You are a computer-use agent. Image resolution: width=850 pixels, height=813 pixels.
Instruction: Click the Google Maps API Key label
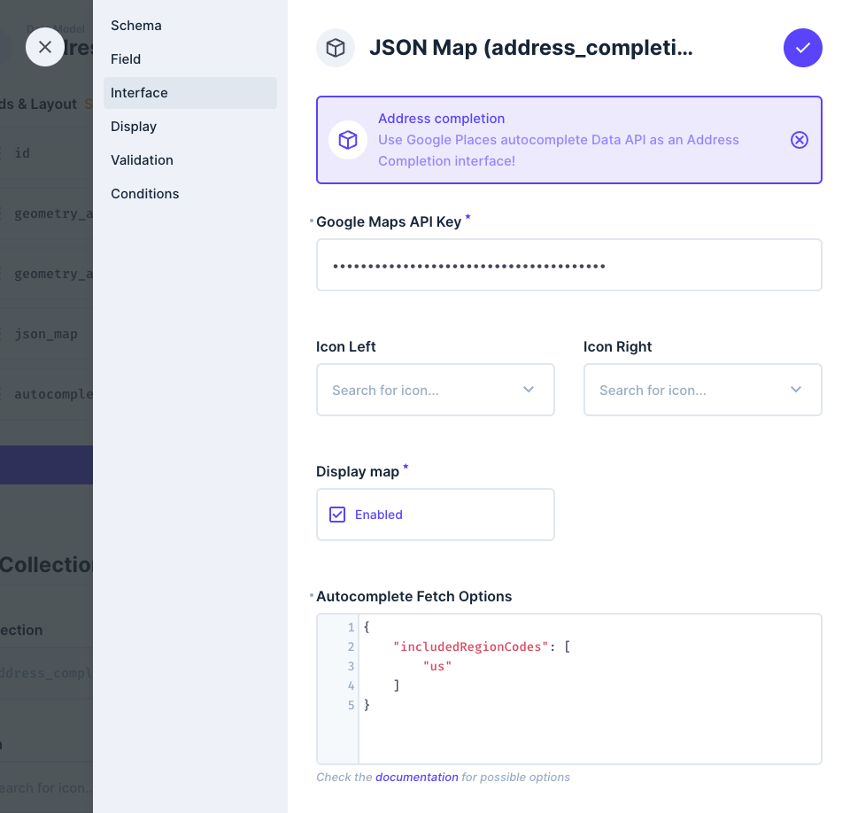(389, 221)
